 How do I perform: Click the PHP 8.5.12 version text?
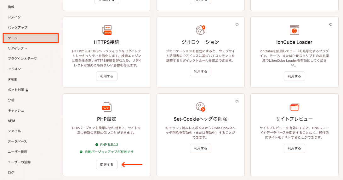tap(109, 145)
